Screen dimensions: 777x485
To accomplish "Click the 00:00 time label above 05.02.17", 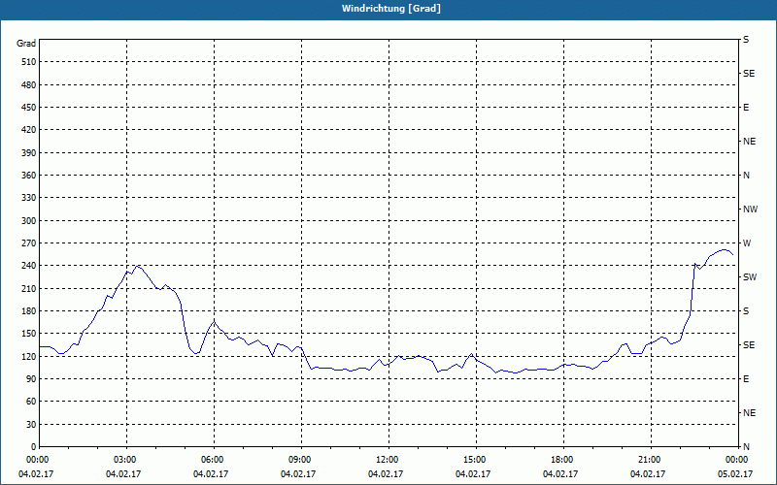I will click(735, 460).
